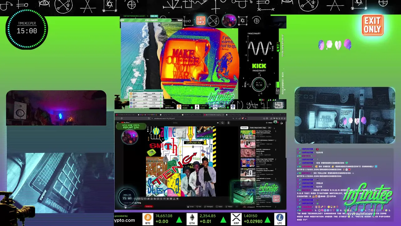Click the red Subskrybuj button

click(x=149, y=207)
